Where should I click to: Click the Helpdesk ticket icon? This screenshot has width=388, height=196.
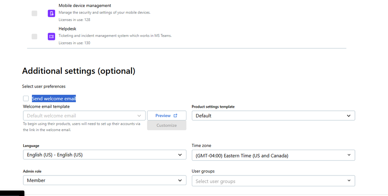point(51,36)
